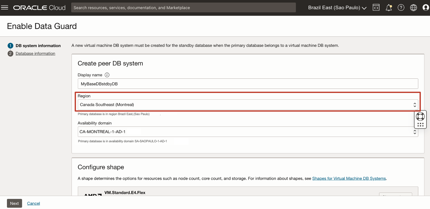Open the help question mark icon
This screenshot has width=430, height=209.
(x=401, y=7)
